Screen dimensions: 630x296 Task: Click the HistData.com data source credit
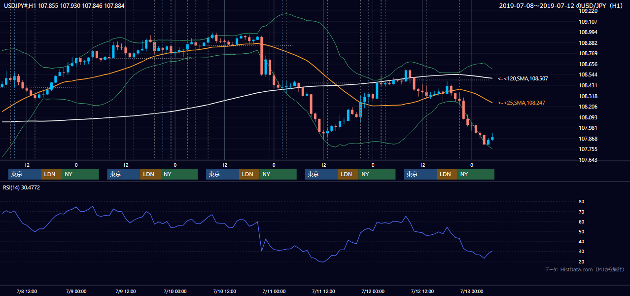585,269
